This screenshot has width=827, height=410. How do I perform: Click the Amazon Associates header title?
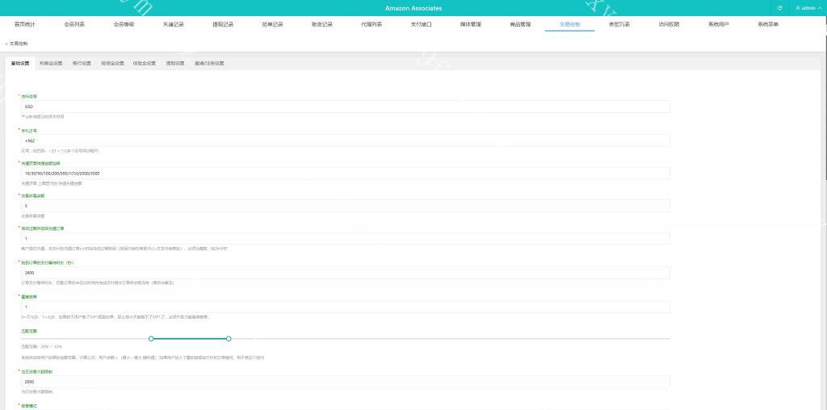coord(413,8)
